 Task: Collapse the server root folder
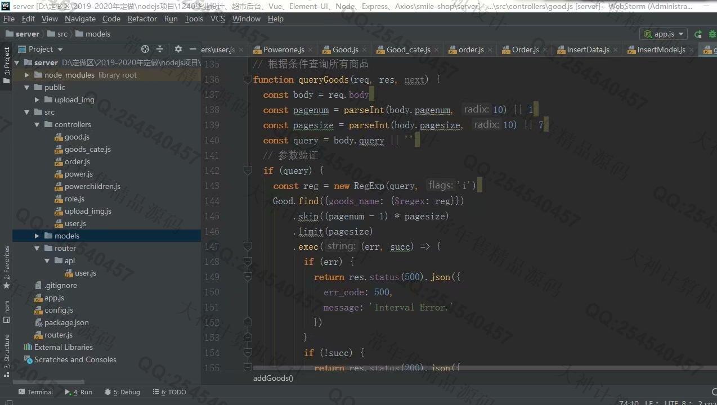pyautogui.click(x=17, y=62)
